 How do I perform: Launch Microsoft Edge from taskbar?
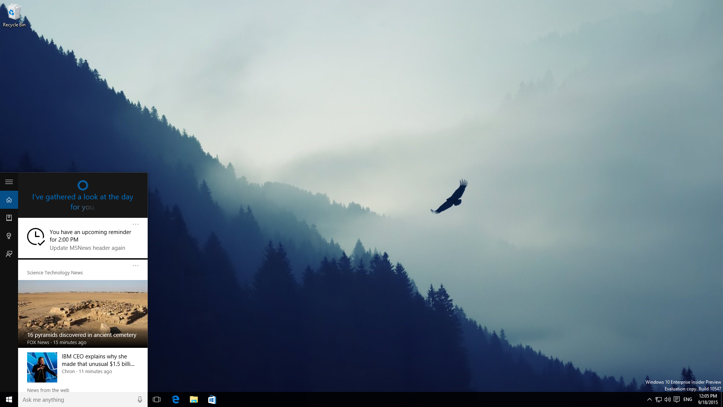(x=175, y=399)
